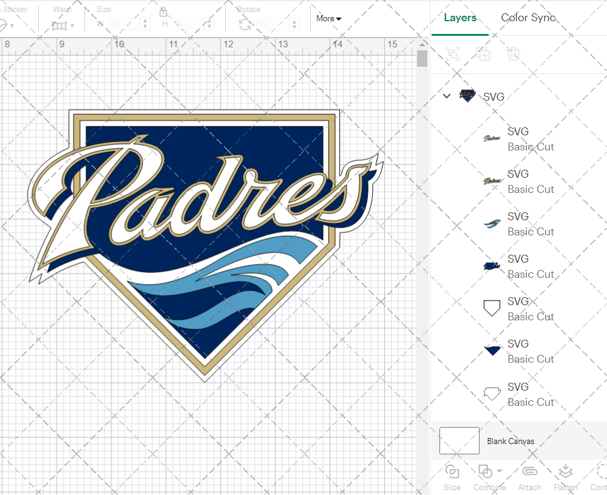The image size is (607, 495).
Task: Adjust height using stepper arrows
Action: tap(209, 24)
